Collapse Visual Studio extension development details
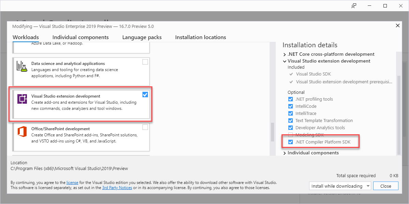Image resolution: width=409 pixels, height=204 pixels. coord(285,61)
